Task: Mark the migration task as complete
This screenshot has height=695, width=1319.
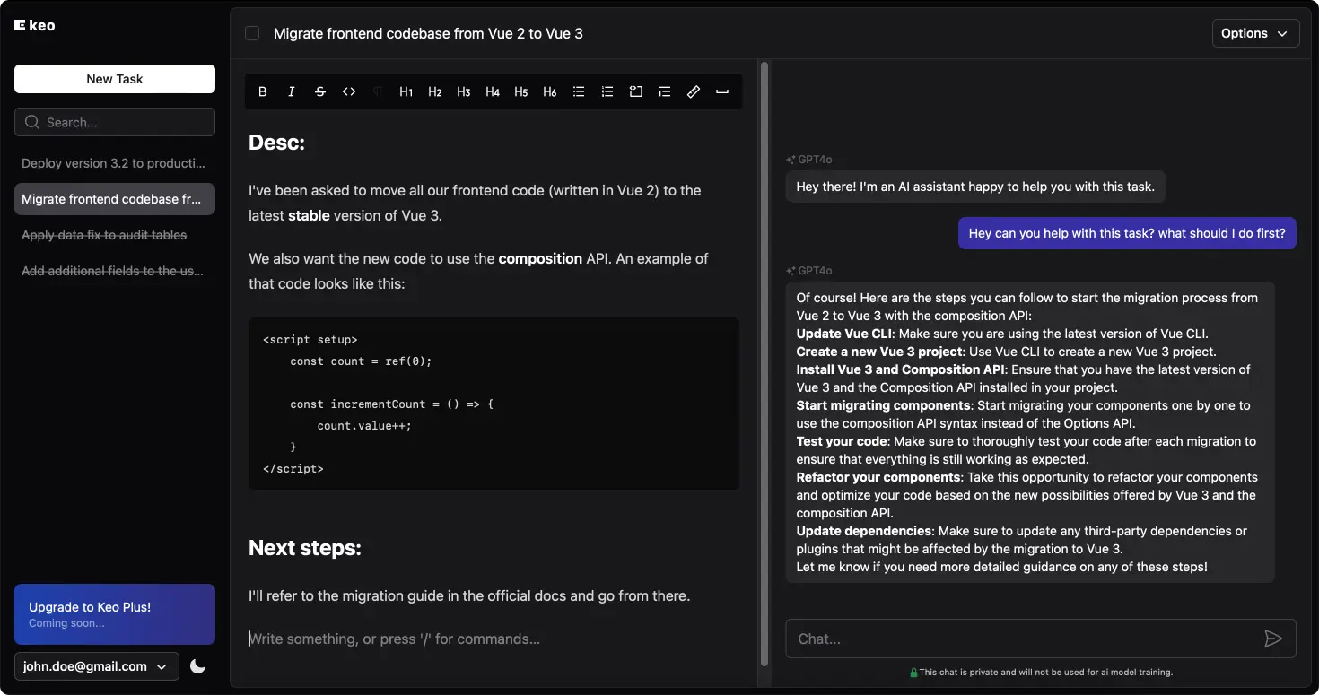Action: point(252,33)
